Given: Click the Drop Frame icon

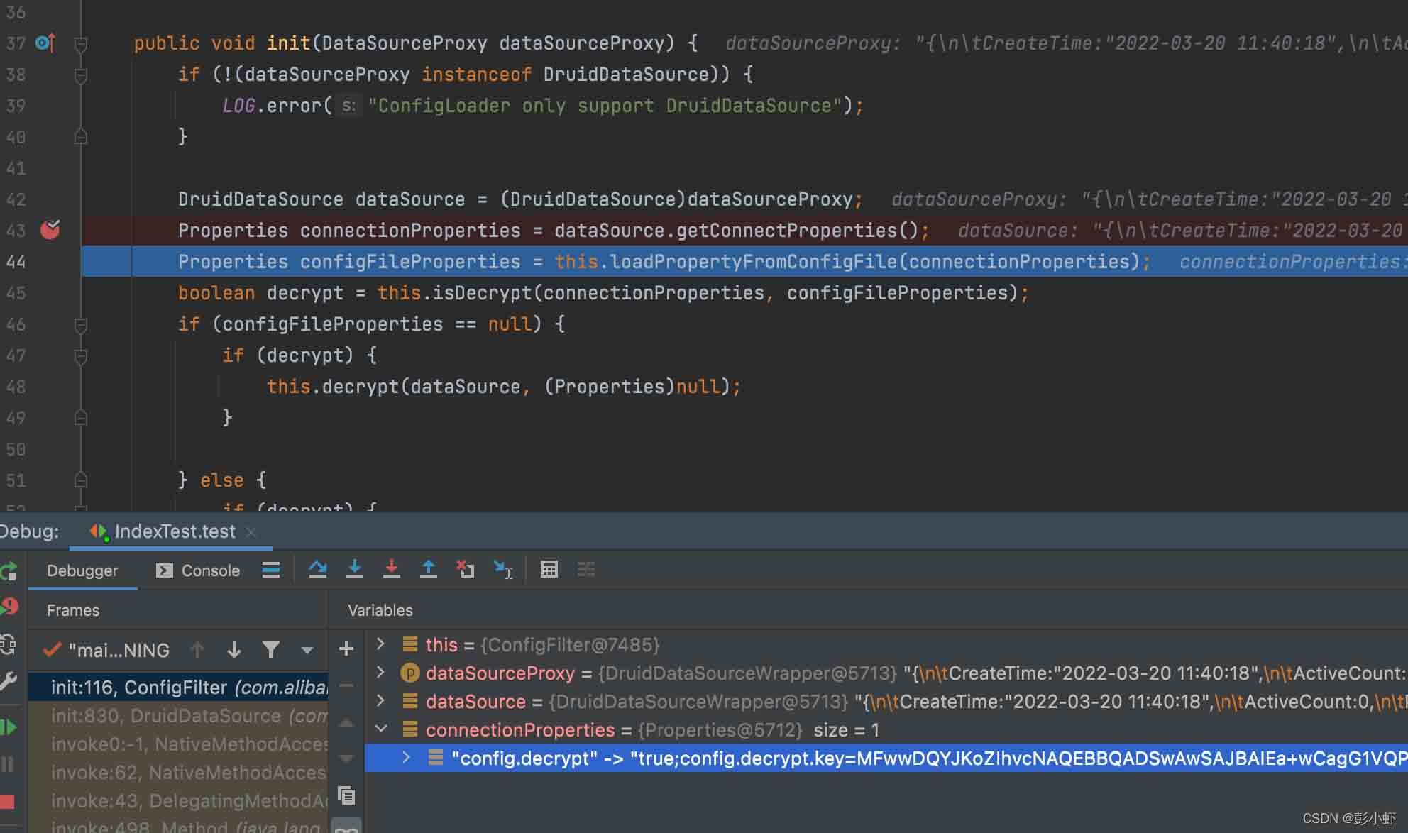Looking at the screenshot, I should (x=465, y=569).
